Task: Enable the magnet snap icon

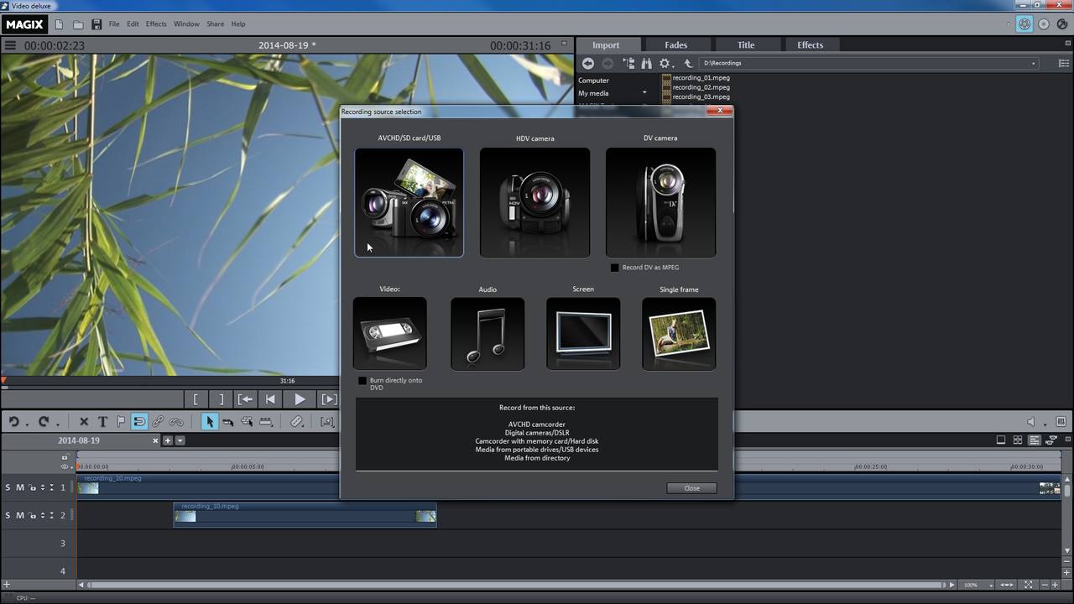Action: click(x=139, y=422)
